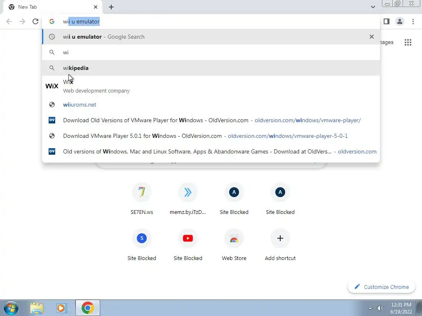Open the profile avatar menu
This screenshot has height=316, width=422.
pyautogui.click(x=400, y=21)
